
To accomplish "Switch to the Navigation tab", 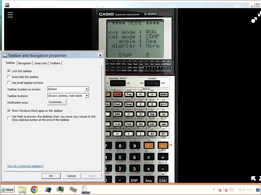I will [25, 63].
